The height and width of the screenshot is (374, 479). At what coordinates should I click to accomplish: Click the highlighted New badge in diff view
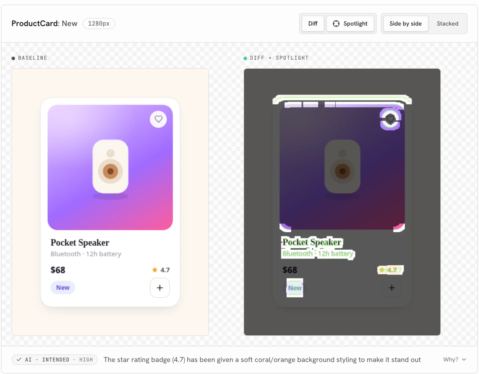[295, 288]
